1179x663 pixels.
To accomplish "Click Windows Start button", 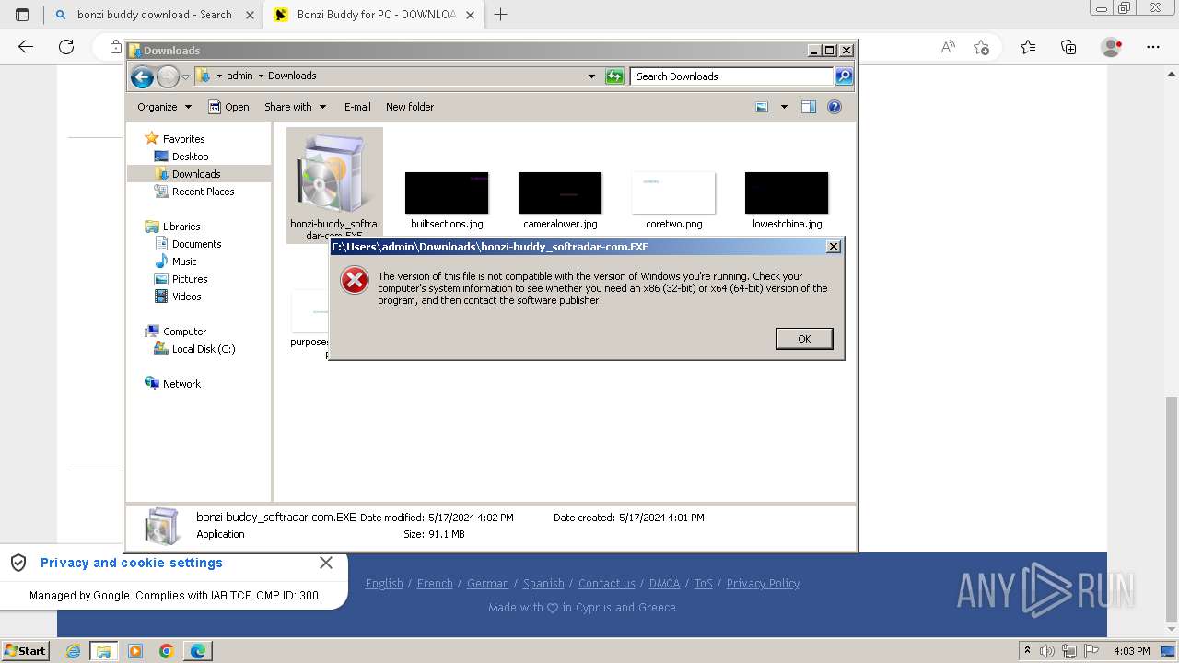I will pyautogui.click(x=25, y=651).
